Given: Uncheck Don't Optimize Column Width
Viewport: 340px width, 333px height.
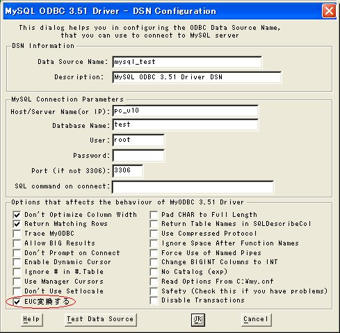Looking at the screenshot, I should 17,215.
